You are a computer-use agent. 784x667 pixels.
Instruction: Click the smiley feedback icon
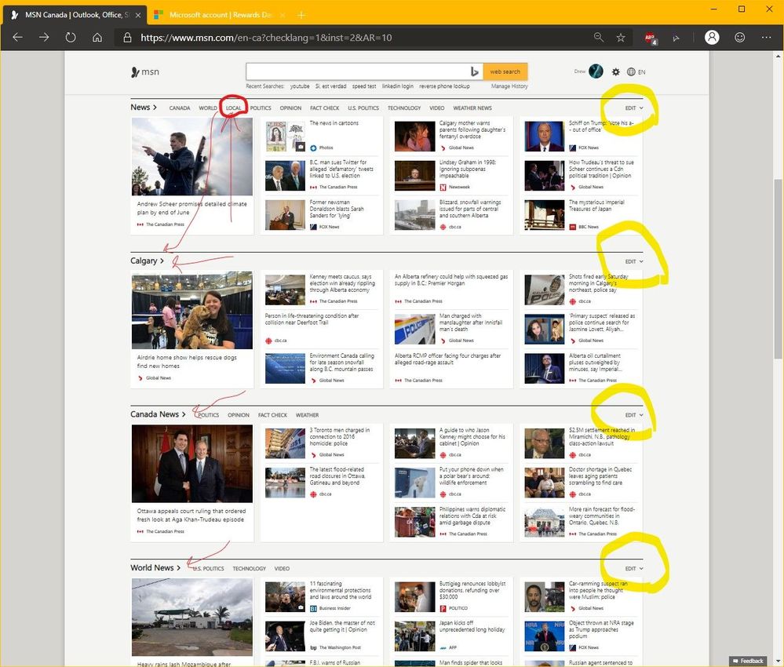(x=740, y=38)
